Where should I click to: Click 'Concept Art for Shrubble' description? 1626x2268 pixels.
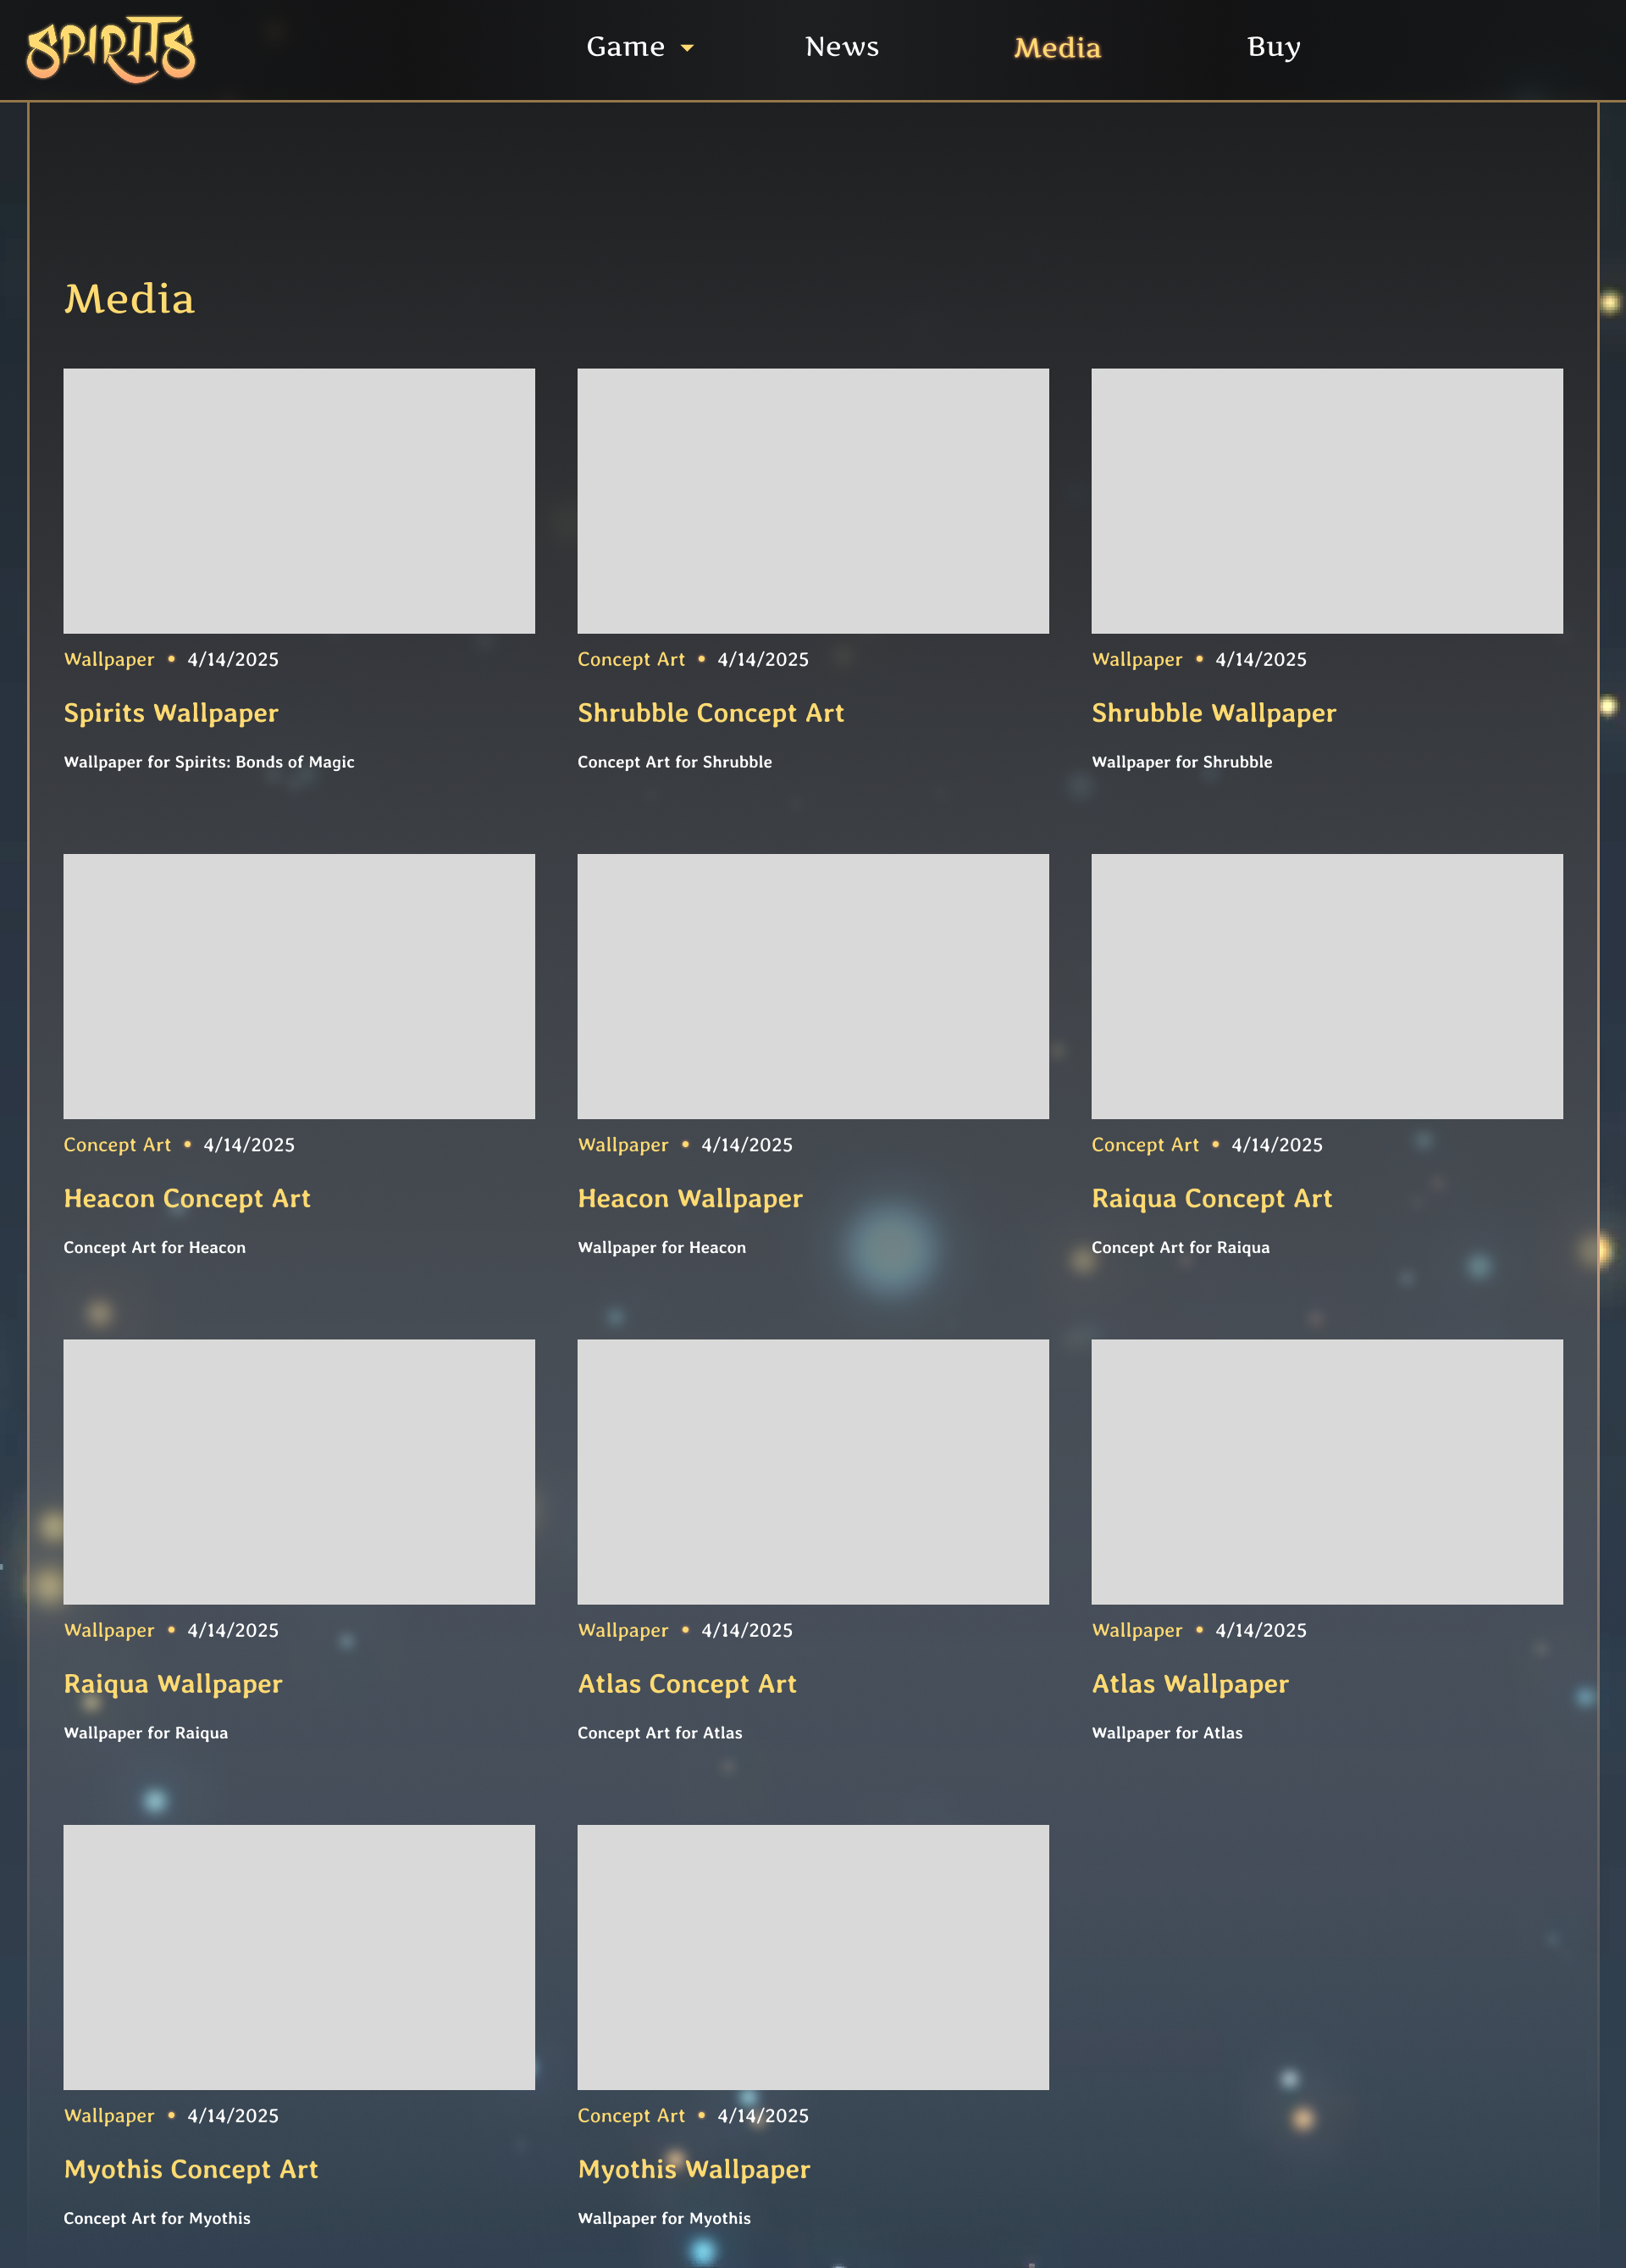pos(675,762)
